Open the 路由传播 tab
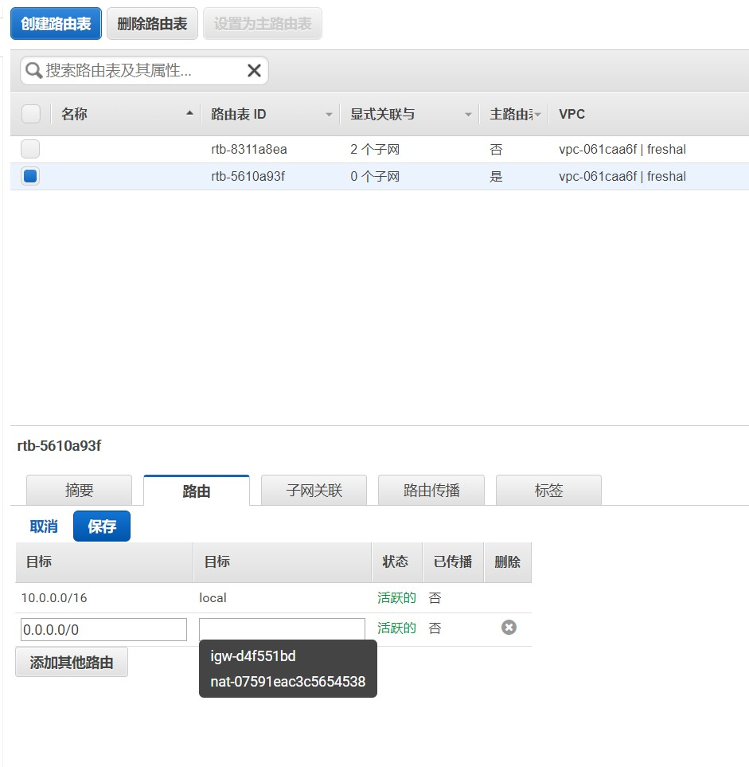This screenshot has width=749, height=767. coord(431,491)
